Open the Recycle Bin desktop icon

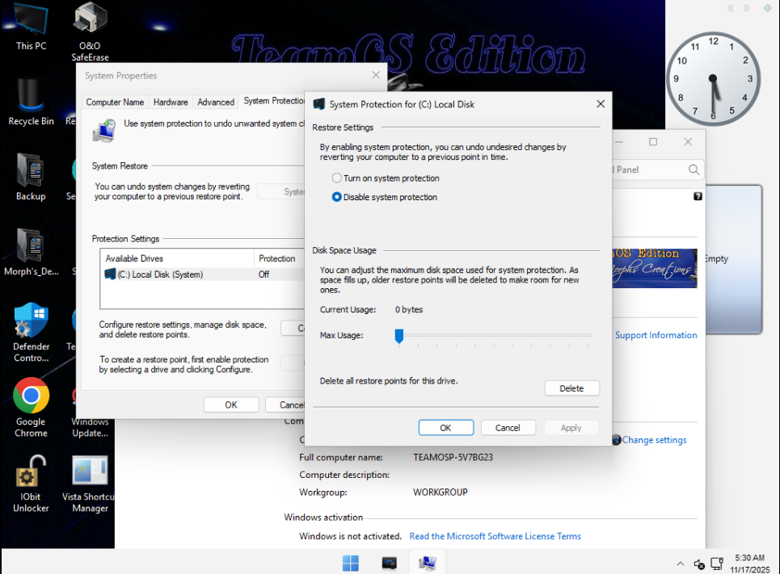click(31, 102)
